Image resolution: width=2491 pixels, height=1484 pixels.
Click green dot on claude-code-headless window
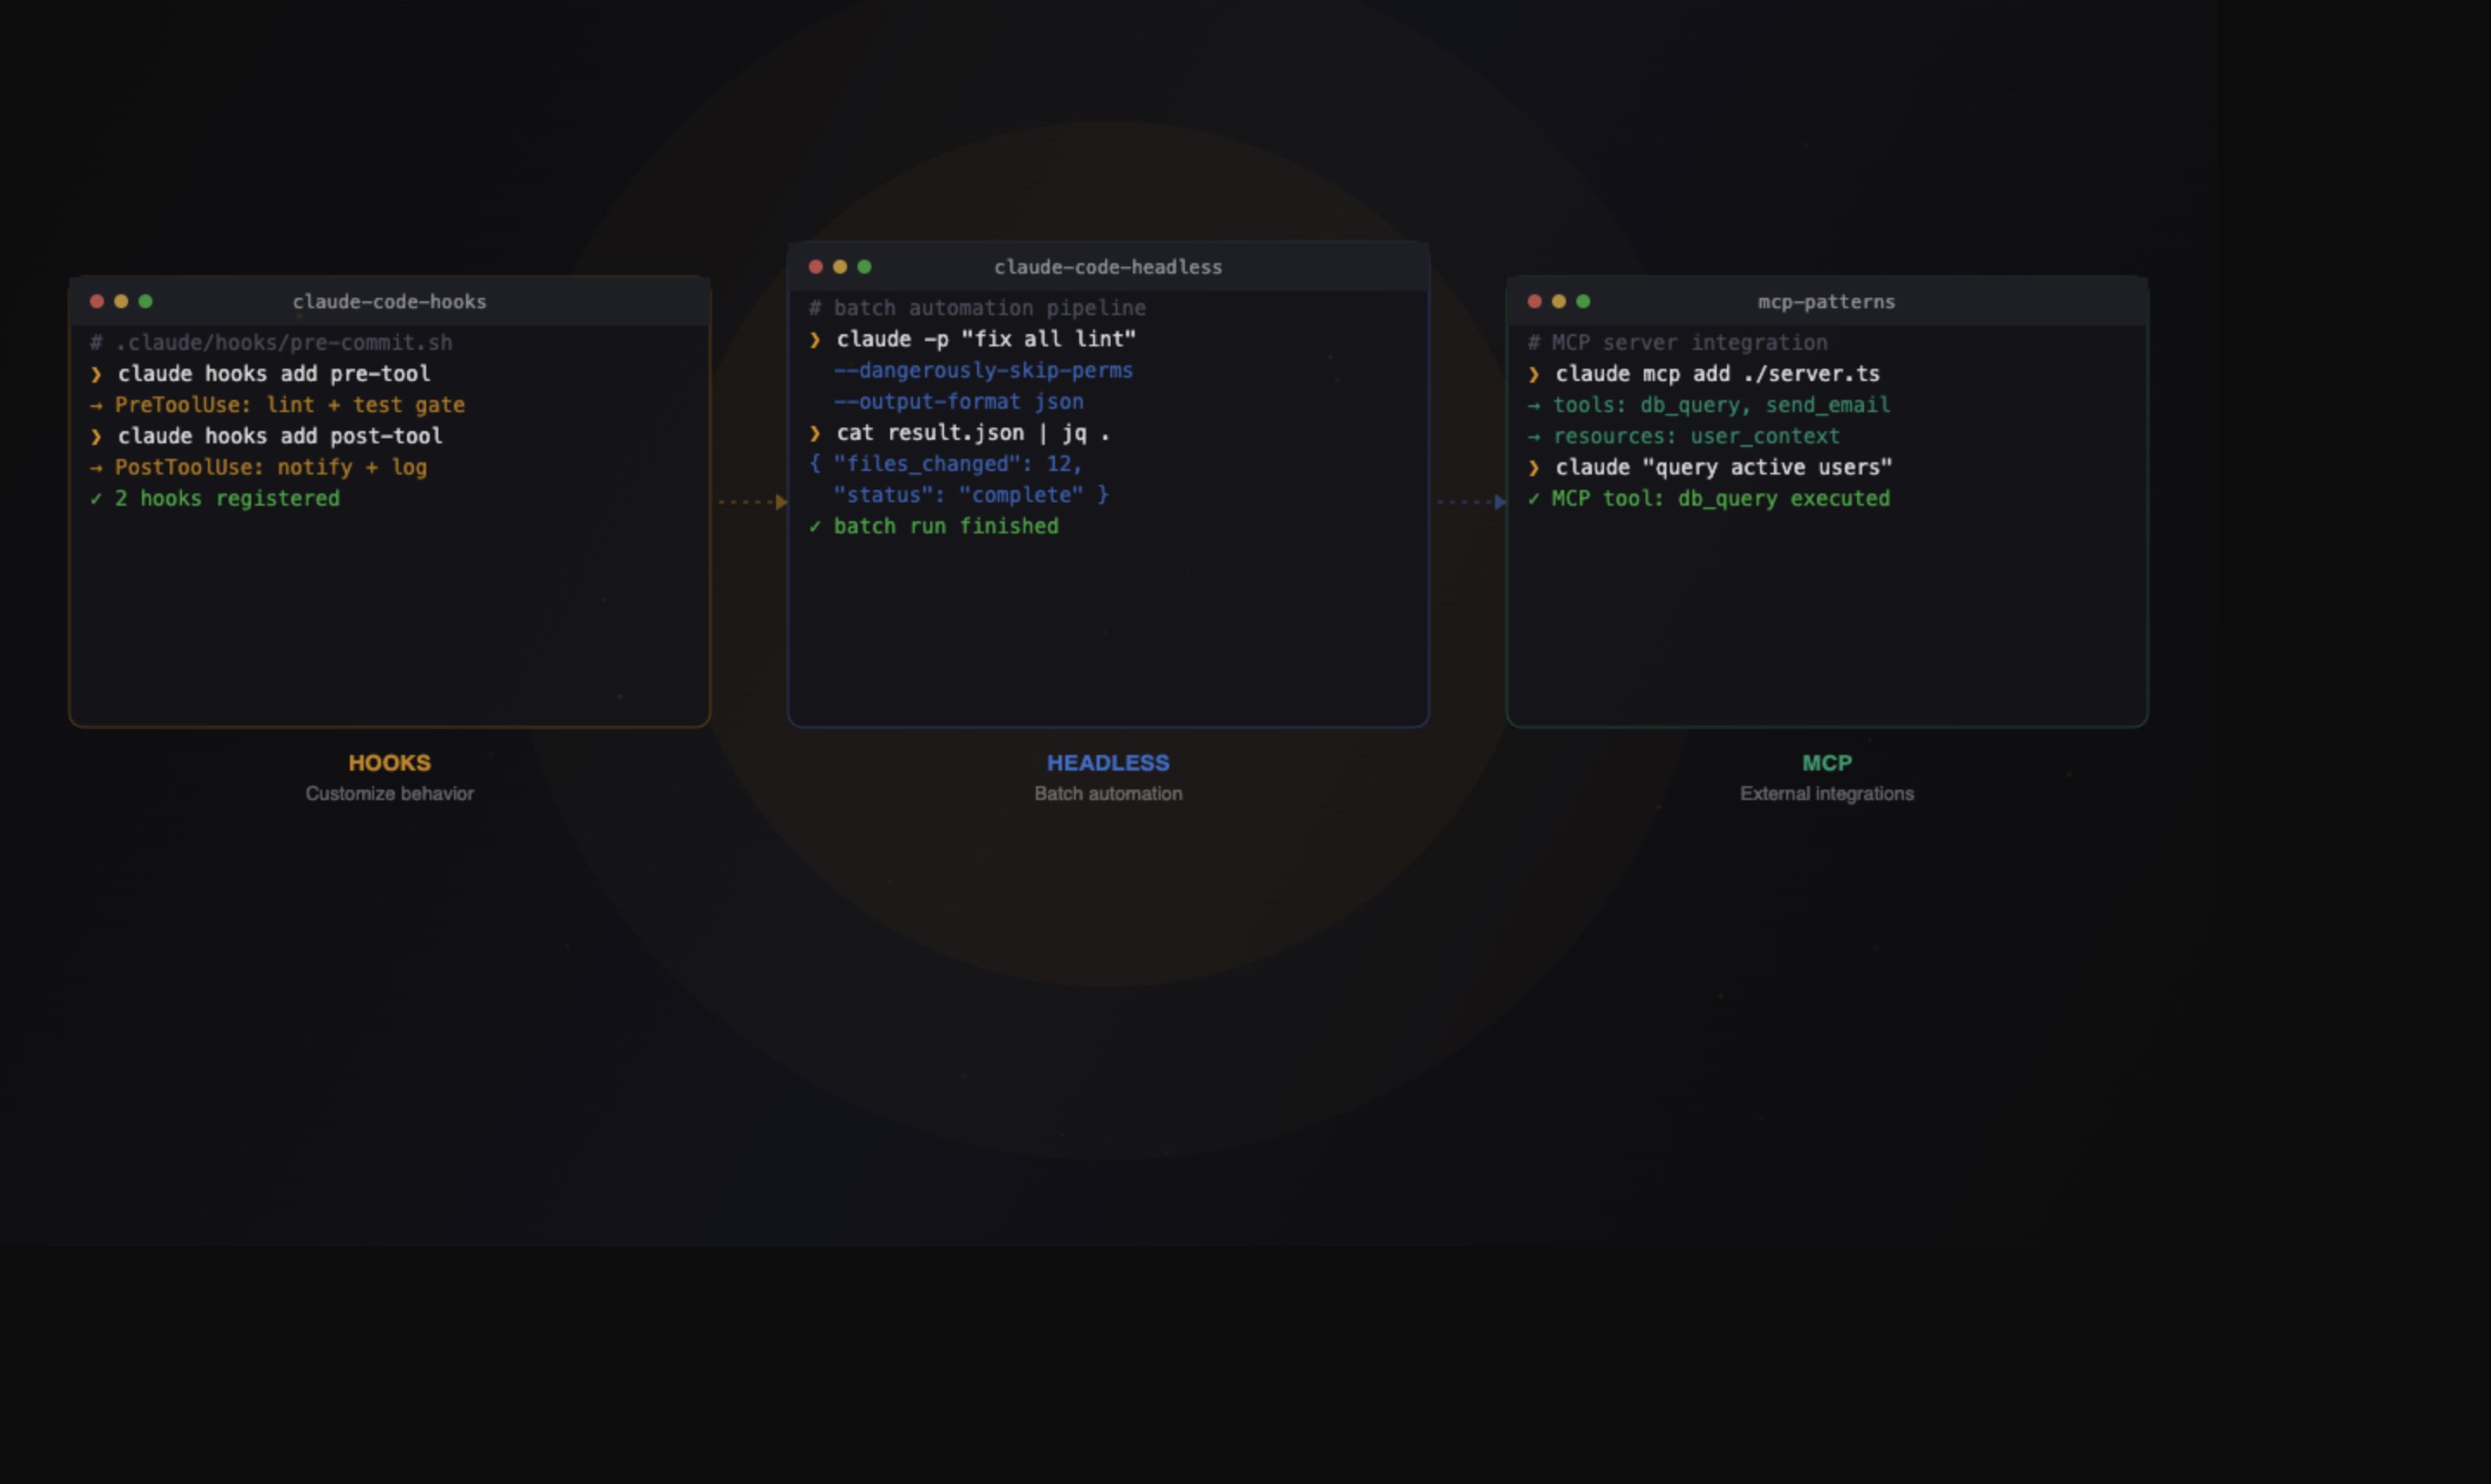click(x=864, y=266)
